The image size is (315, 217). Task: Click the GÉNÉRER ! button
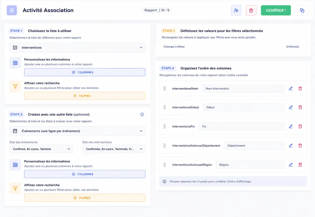pyautogui.click(x=276, y=10)
